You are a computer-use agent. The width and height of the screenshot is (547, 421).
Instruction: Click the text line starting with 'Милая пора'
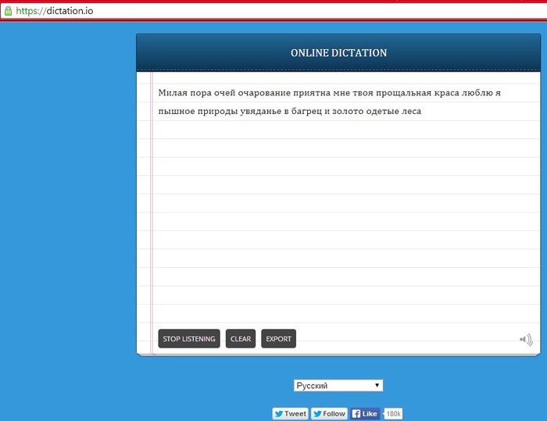[x=329, y=93]
